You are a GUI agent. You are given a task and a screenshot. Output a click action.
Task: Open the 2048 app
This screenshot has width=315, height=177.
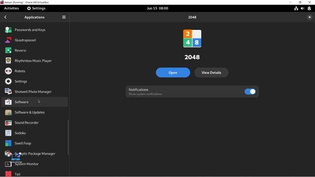coord(173,72)
